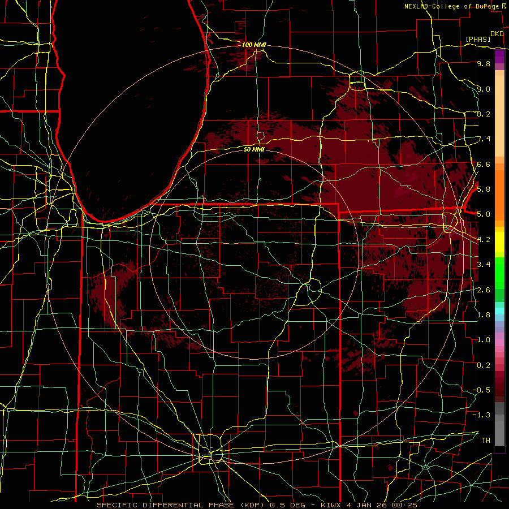
Task: Click the 1.8 value on the color scale
Action: 484,314
